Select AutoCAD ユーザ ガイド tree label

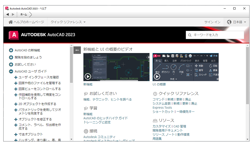pos(31,71)
